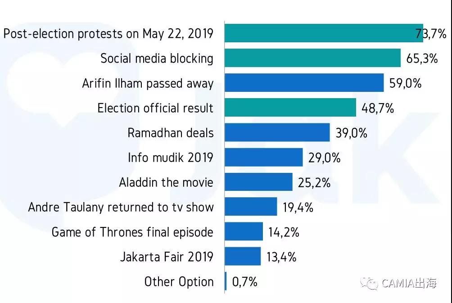Click the "Other Option" category label
This screenshot has height=303, width=452.
click(179, 282)
